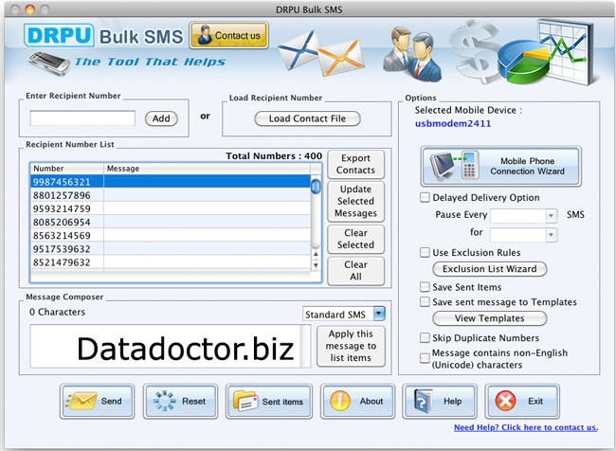
Task: Click the Sent items folder icon
Action: click(245, 401)
